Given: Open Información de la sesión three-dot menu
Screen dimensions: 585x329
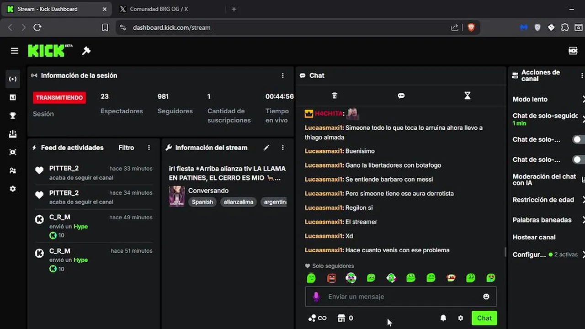Looking at the screenshot, I should tap(282, 75).
